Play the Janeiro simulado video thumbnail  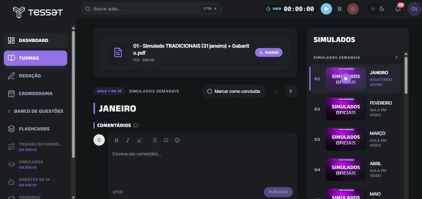click(x=346, y=79)
